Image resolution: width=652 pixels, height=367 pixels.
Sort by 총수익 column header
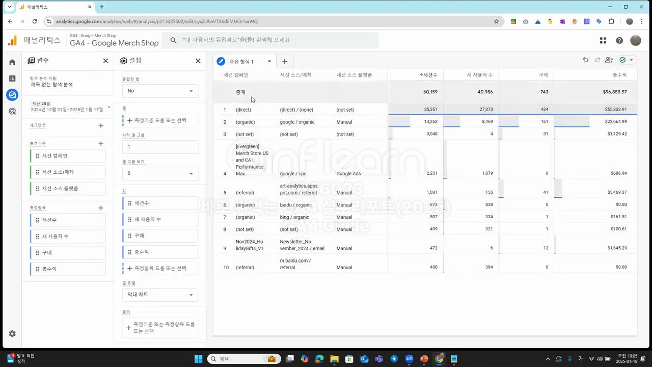click(x=620, y=75)
